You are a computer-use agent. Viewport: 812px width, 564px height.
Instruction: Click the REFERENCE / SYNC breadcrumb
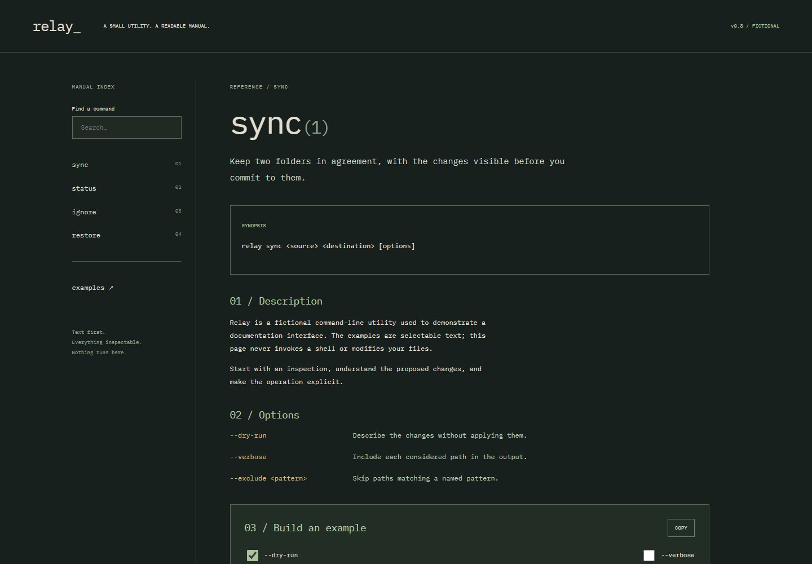[259, 87]
